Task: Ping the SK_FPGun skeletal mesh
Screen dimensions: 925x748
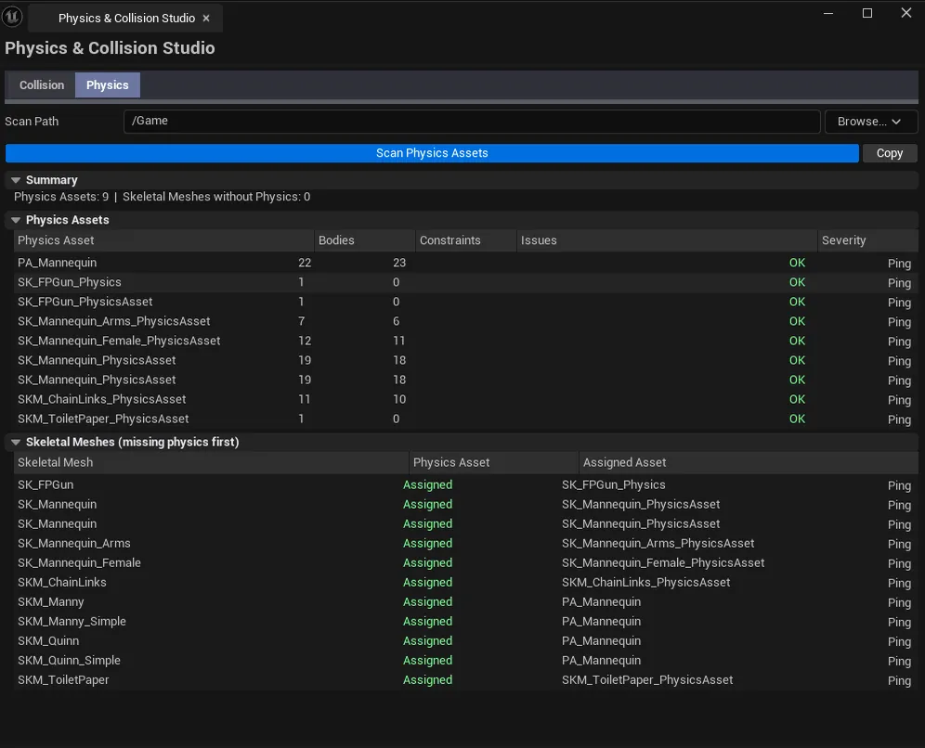Action: tap(899, 485)
